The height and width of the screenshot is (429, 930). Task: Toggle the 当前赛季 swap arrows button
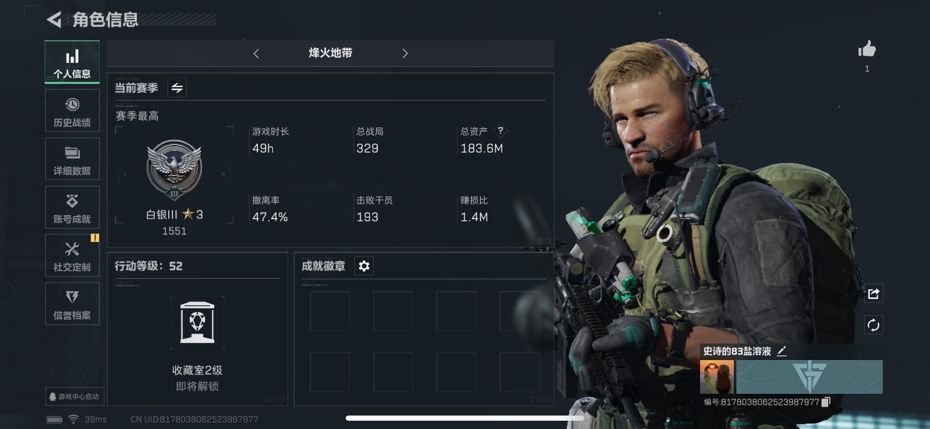(x=177, y=88)
